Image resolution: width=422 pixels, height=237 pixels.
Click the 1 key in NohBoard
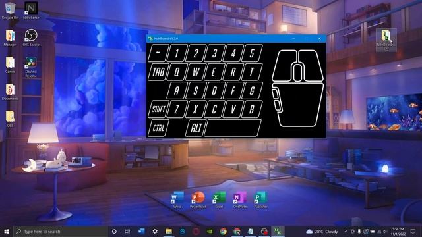pos(177,53)
